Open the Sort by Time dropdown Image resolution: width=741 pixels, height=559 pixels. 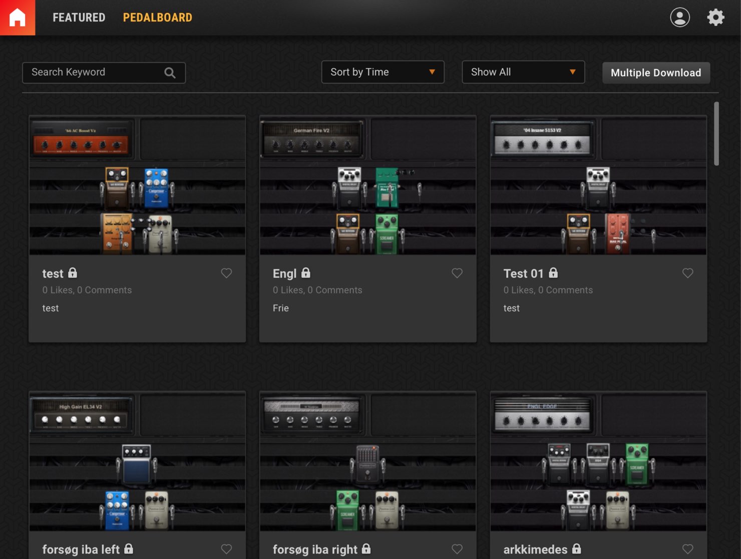tap(383, 72)
